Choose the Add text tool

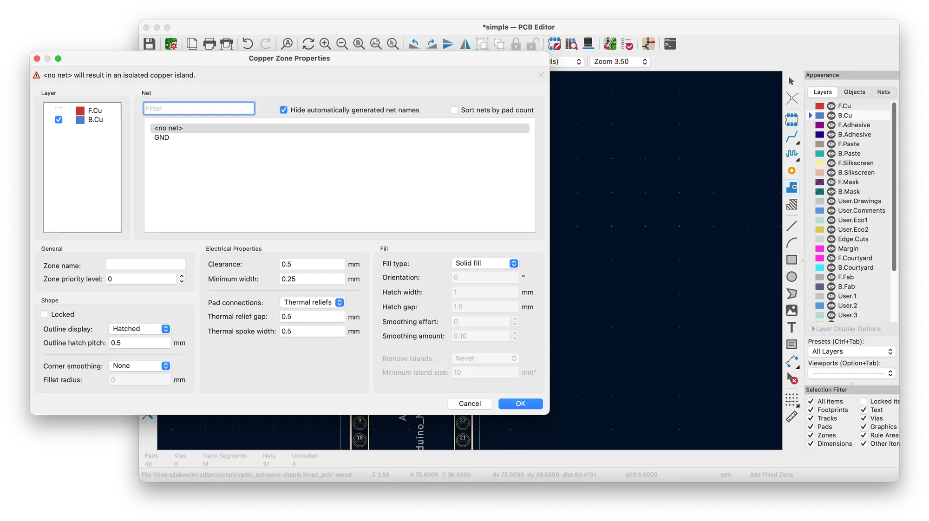click(792, 327)
